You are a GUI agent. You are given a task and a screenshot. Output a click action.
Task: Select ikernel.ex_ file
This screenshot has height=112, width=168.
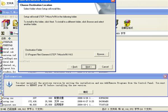[8, 65]
